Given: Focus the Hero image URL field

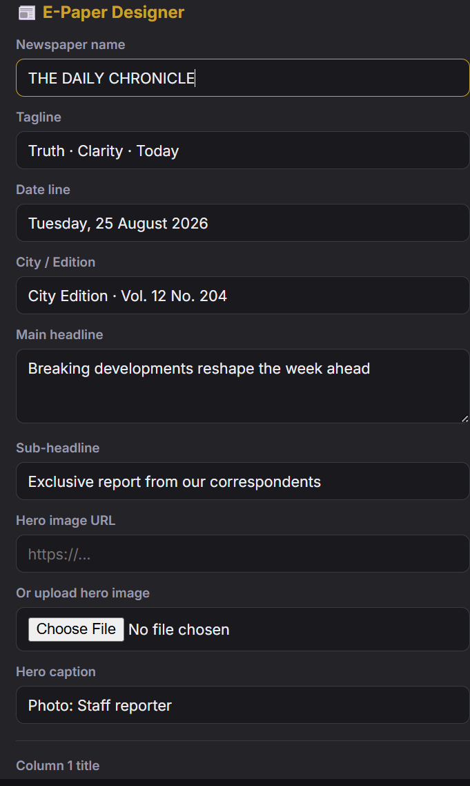Looking at the screenshot, I should tap(242, 553).
